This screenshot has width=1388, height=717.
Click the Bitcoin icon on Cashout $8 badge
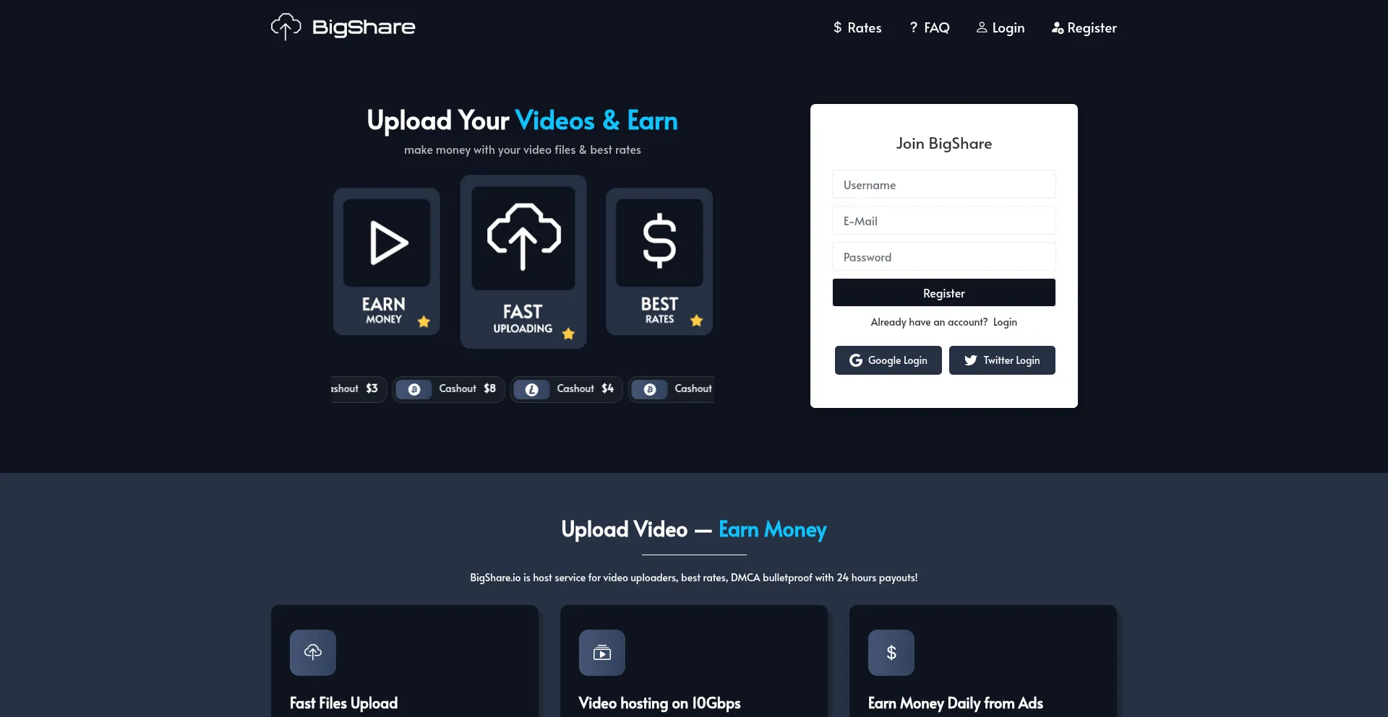tap(414, 389)
